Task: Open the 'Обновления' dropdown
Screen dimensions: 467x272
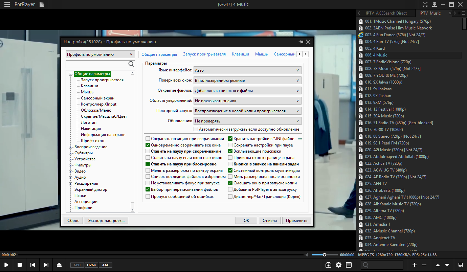Action: coord(247,121)
